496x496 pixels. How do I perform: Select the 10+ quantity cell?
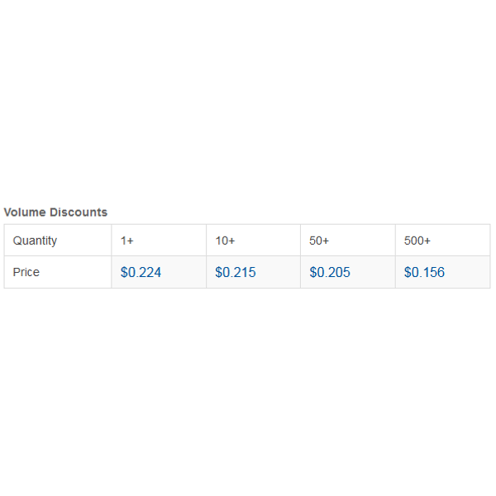coord(254,241)
